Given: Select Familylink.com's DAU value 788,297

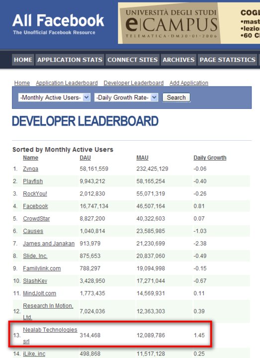Looking at the screenshot, I should click(x=90, y=268).
